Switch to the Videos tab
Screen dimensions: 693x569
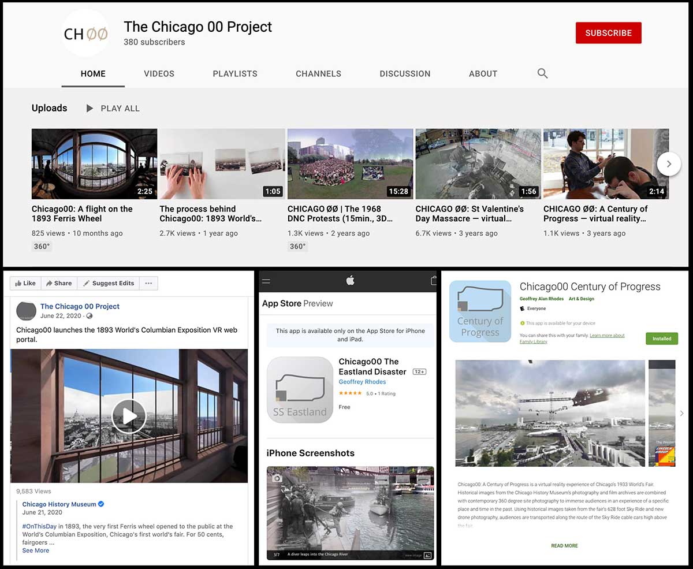[159, 73]
